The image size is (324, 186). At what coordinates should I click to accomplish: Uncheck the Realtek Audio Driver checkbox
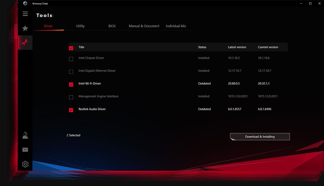coord(71,110)
